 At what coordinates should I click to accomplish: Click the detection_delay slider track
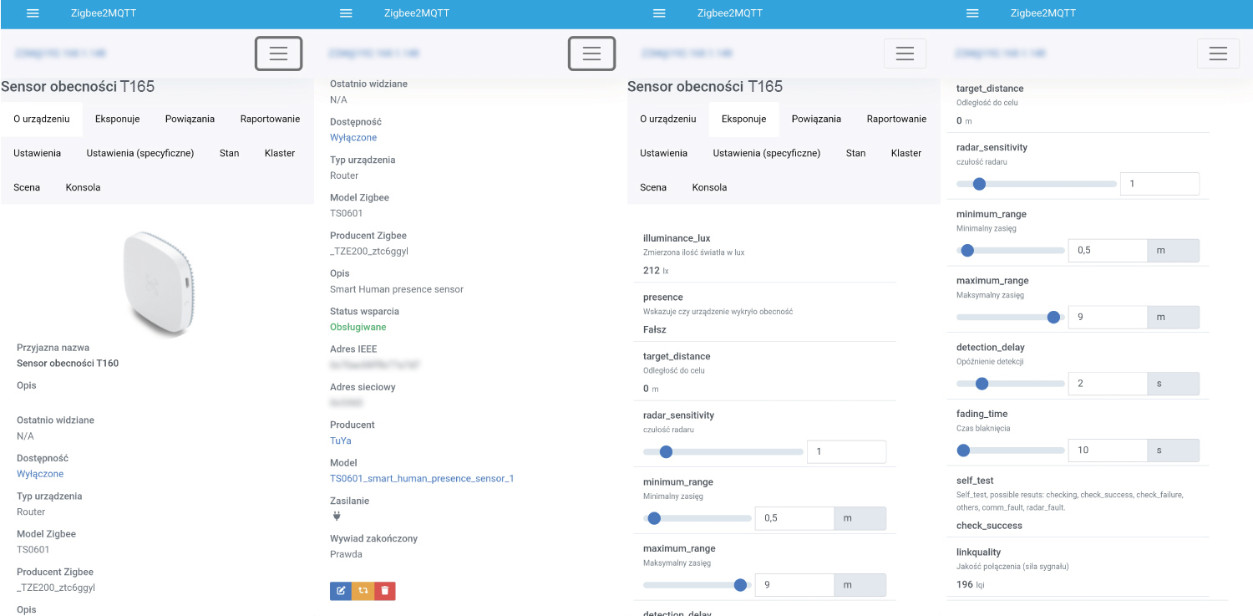pos(1011,384)
